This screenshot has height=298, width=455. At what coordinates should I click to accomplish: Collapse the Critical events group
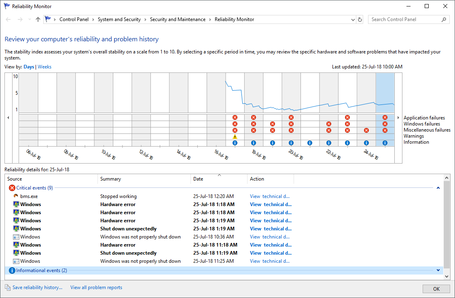click(x=438, y=188)
